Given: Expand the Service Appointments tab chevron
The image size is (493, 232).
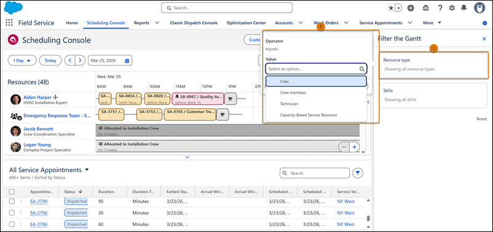Looking at the screenshot, I should point(410,23).
